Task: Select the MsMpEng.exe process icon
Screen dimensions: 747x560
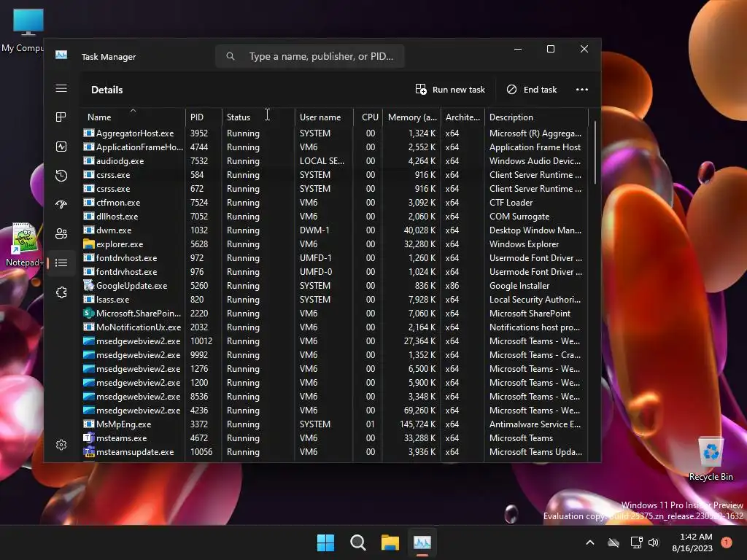Action: [x=88, y=424]
